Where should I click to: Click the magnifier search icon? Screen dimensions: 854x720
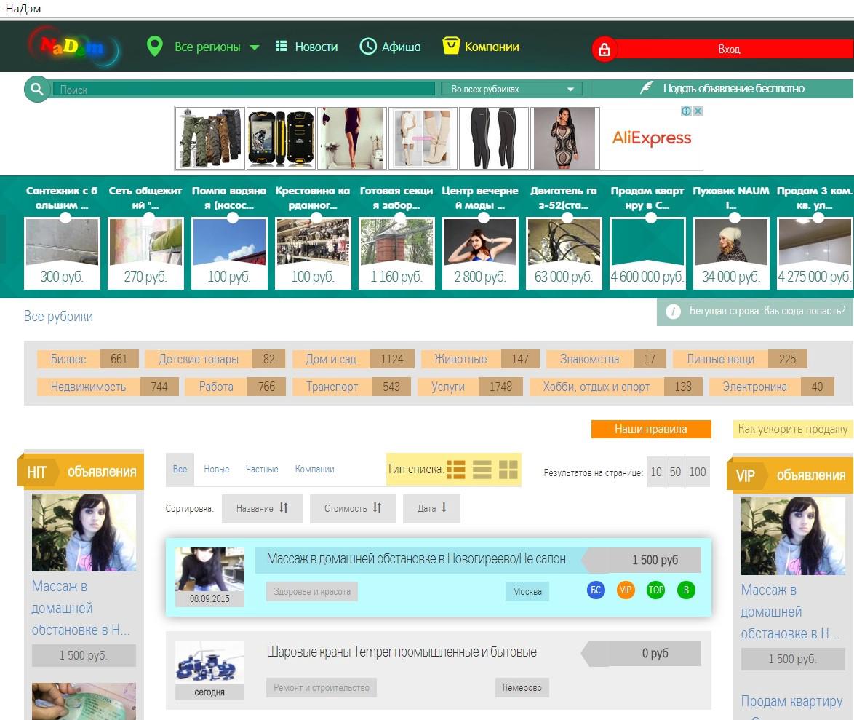point(36,89)
